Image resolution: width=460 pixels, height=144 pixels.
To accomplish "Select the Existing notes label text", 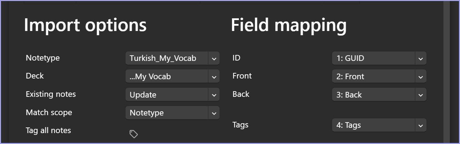I will (51, 94).
